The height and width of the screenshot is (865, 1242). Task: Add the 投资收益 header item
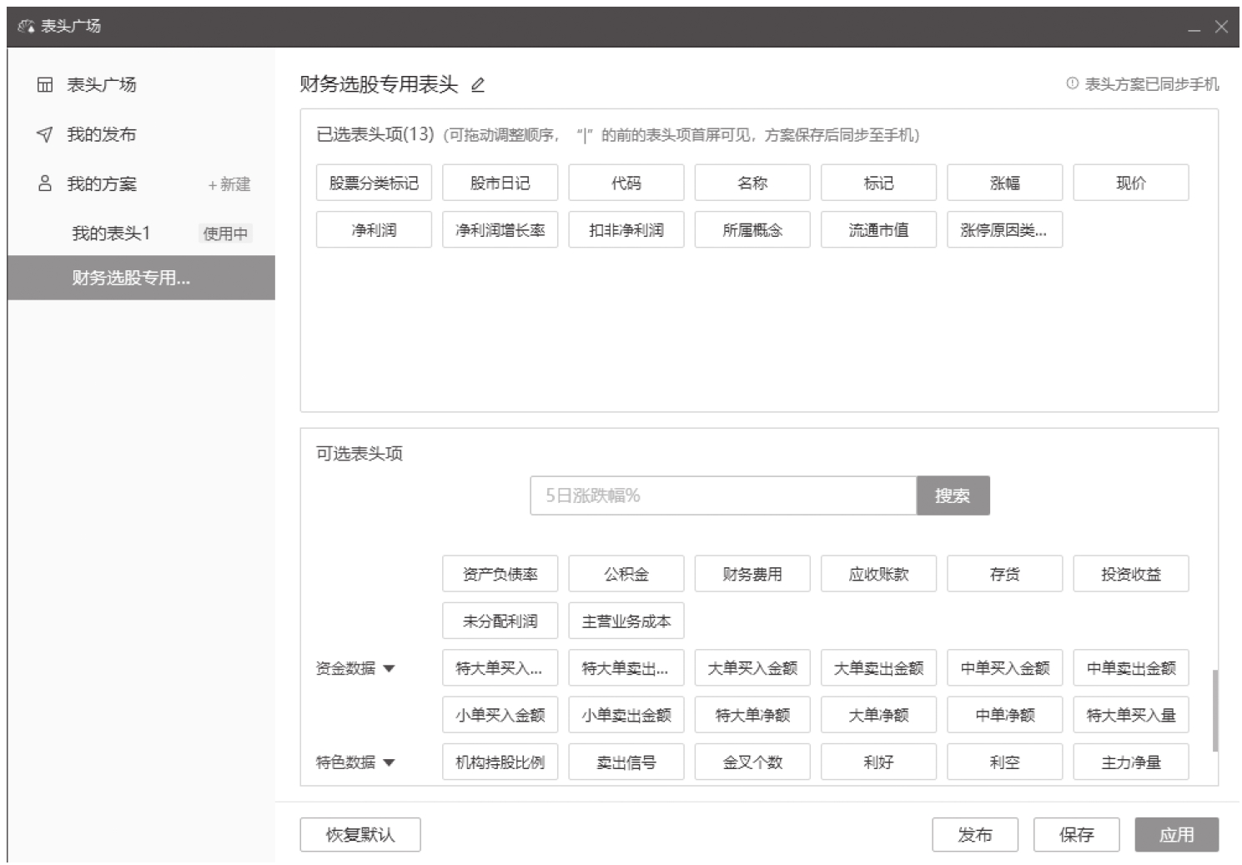(x=1131, y=574)
